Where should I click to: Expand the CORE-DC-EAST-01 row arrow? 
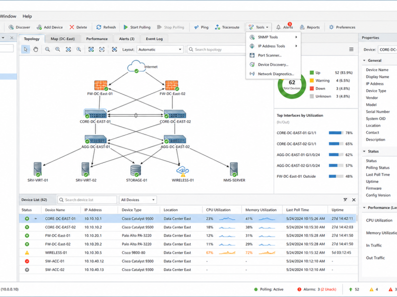click(x=35, y=219)
